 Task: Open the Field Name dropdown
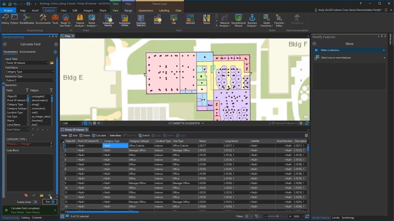[30, 72]
